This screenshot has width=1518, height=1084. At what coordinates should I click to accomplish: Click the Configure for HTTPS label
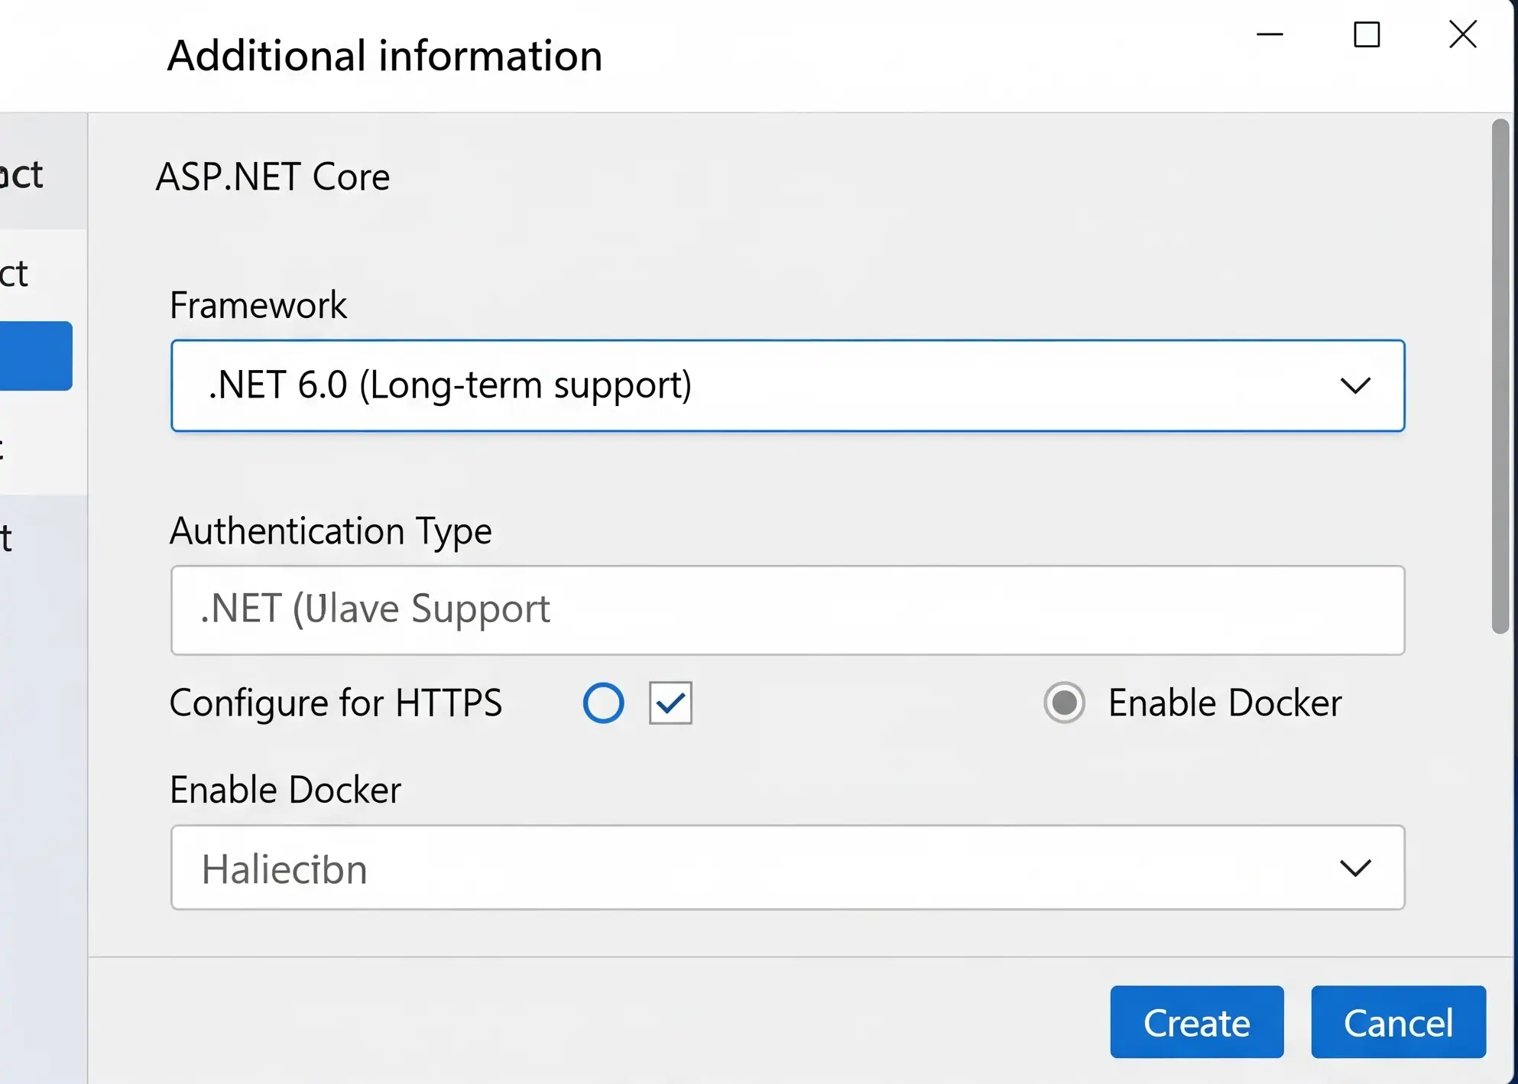[336, 703]
